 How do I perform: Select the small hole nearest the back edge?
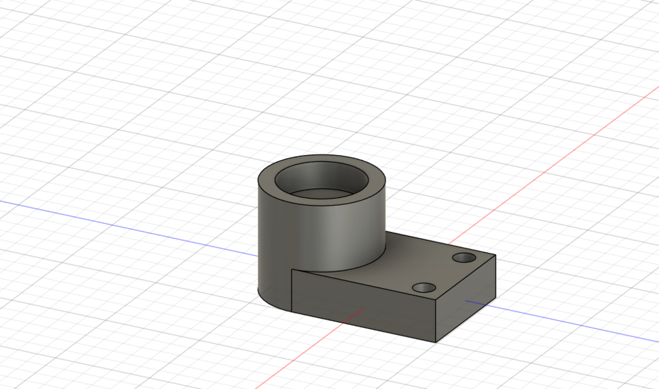tap(464, 258)
